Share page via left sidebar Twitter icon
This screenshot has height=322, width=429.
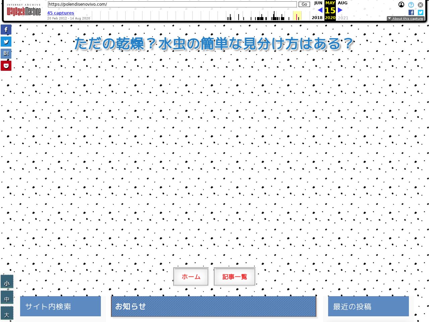point(6,42)
